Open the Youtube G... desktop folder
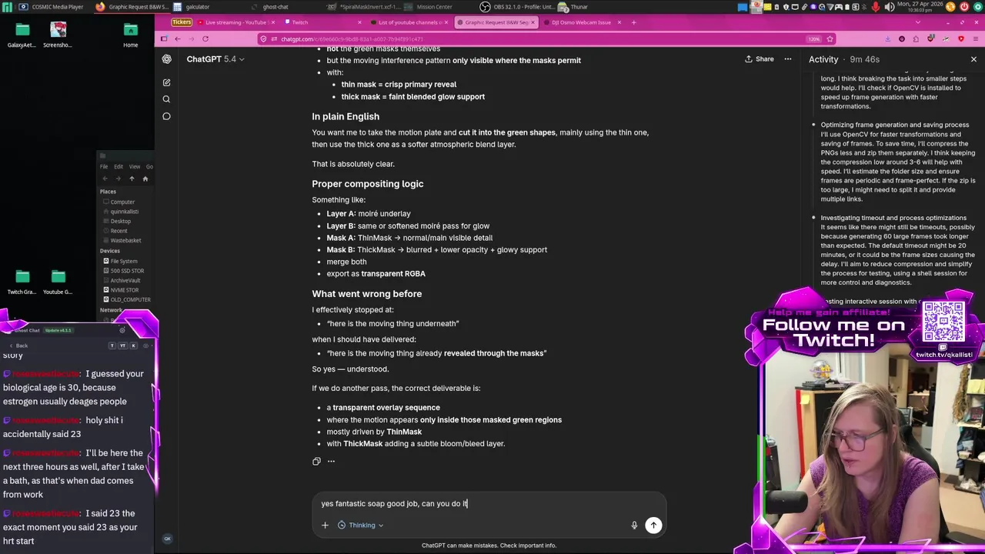Image resolution: width=985 pixels, height=554 pixels. point(58,282)
